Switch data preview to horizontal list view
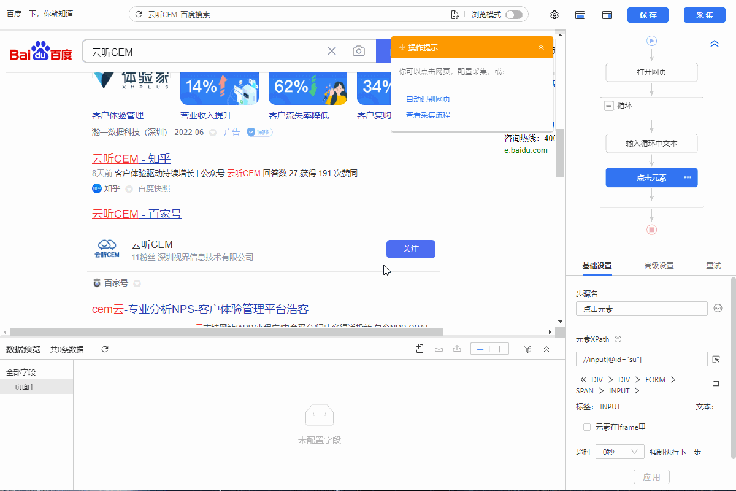This screenshot has height=491, width=736. [480, 349]
